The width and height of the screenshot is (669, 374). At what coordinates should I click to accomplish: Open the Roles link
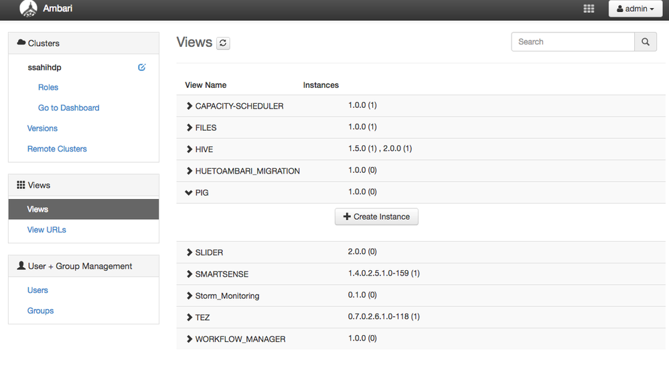tap(48, 87)
